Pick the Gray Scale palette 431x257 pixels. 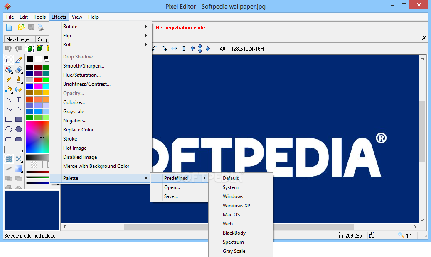[x=241, y=251]
